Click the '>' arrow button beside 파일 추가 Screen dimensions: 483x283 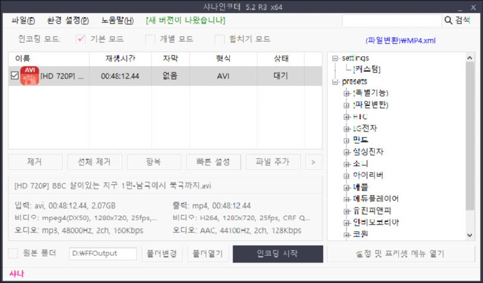pyautogui.click(x=313, y=162)
